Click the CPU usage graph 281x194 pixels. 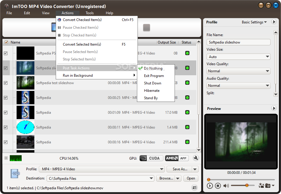[x=16, y=158]
